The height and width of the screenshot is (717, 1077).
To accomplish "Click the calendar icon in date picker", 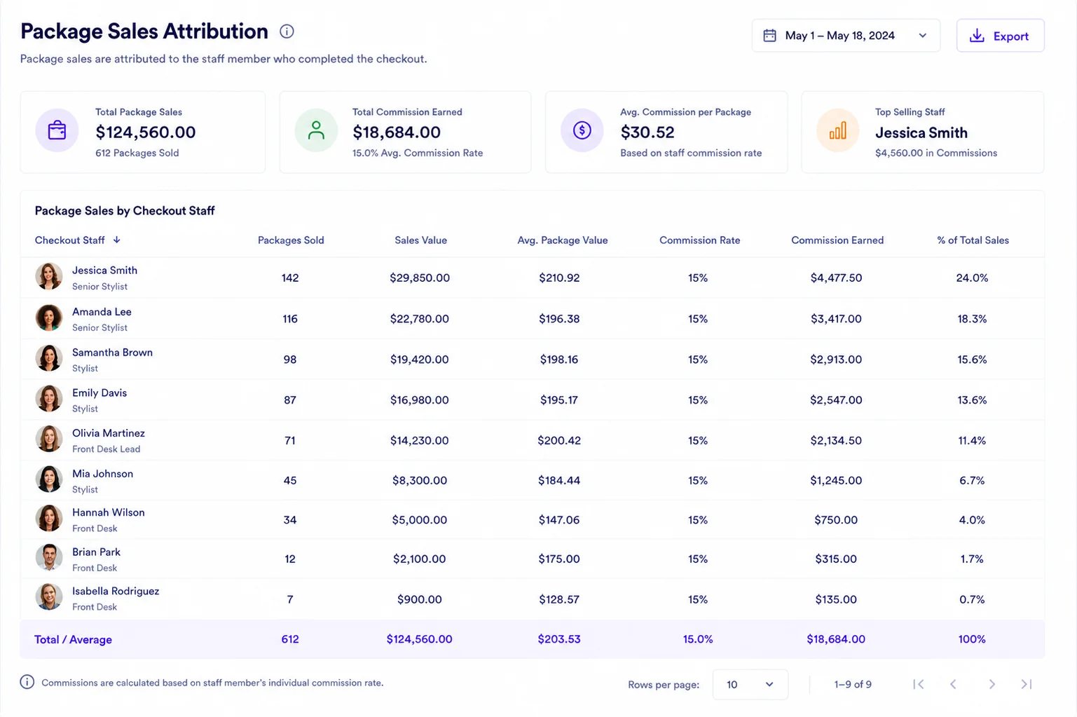I will (x=769, y=36).
